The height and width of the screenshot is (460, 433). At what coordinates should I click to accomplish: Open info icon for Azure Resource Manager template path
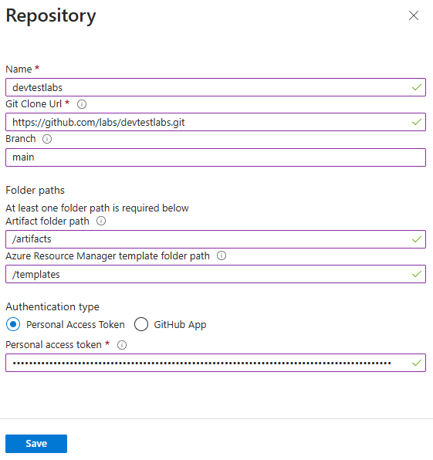222,255
